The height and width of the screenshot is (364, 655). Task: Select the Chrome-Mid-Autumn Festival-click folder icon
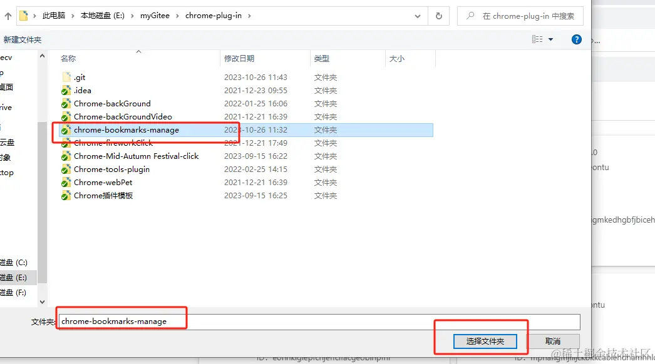(x=66, y=156)
